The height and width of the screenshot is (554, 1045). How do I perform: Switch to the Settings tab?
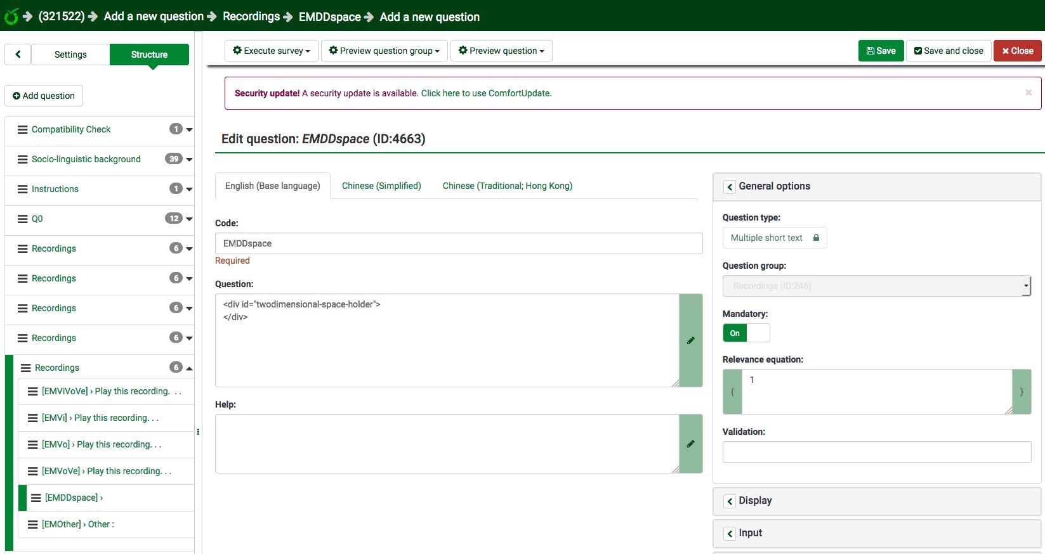click(x=70, y=55)
